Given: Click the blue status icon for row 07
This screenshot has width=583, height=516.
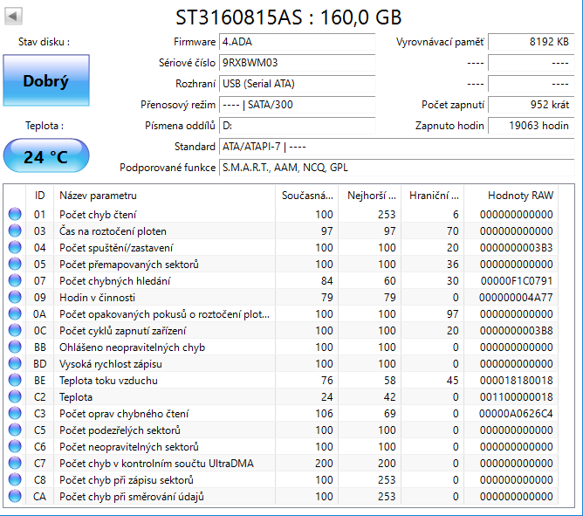Looking at the screenshot, I should click(x=15, y=280).
